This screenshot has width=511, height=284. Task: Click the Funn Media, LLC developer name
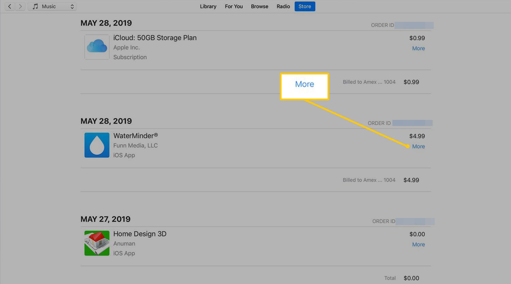pyautogui.click(x=135, y=146)
